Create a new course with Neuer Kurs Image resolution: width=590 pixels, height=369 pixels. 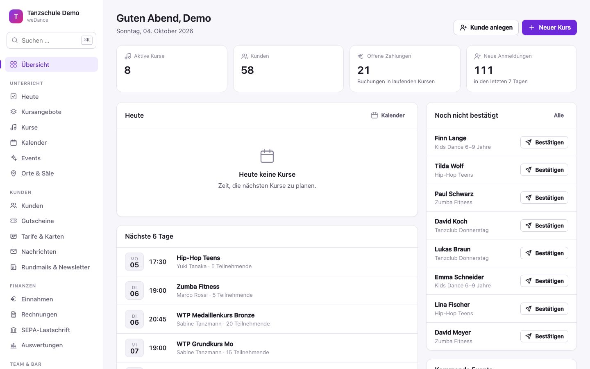(x=549, y=27)
